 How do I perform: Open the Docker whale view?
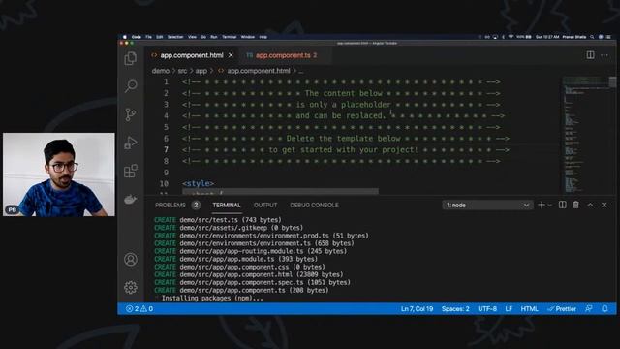pyautogui.click(x=131, y=199)
